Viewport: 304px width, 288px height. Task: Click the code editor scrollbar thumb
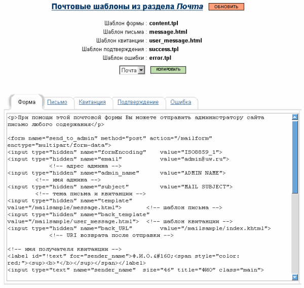[x=295, y=157]
